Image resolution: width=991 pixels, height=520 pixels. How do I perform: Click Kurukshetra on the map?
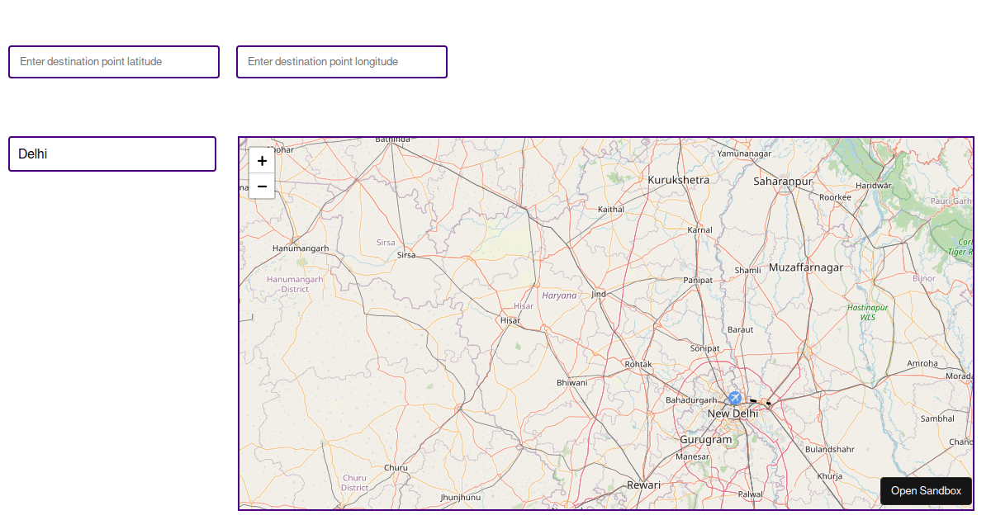tap(678, 180)
